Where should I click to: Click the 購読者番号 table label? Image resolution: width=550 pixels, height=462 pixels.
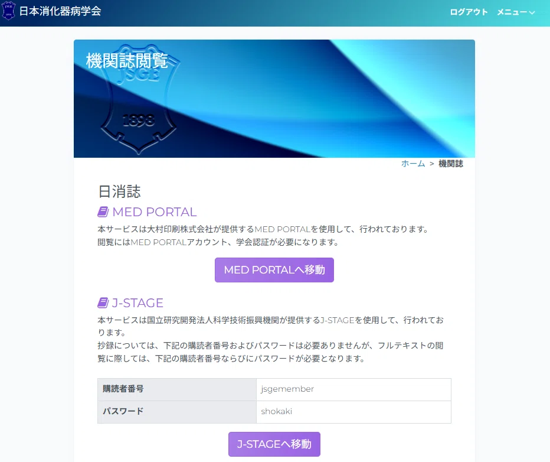[123, 389]
